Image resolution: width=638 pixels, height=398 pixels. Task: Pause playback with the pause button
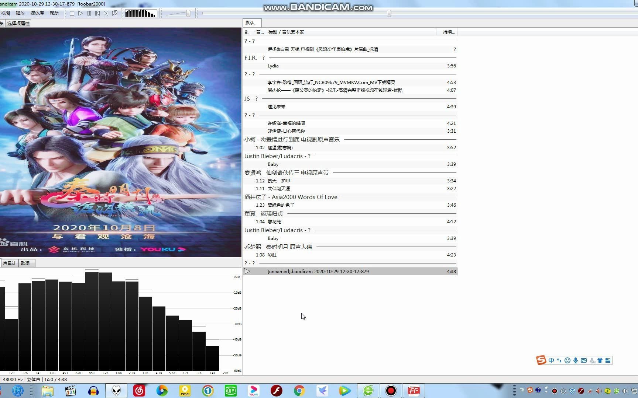pos(89,13)
